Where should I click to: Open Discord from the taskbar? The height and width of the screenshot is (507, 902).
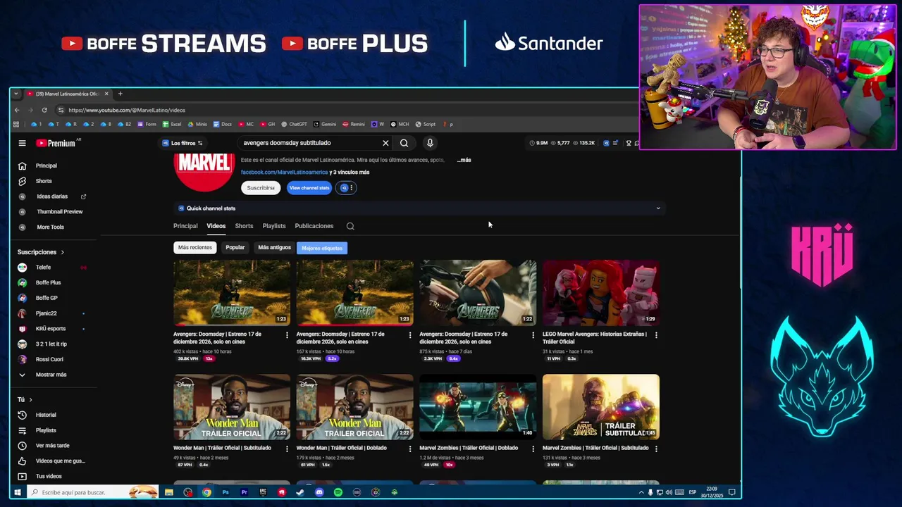click(x=319, y=492)
